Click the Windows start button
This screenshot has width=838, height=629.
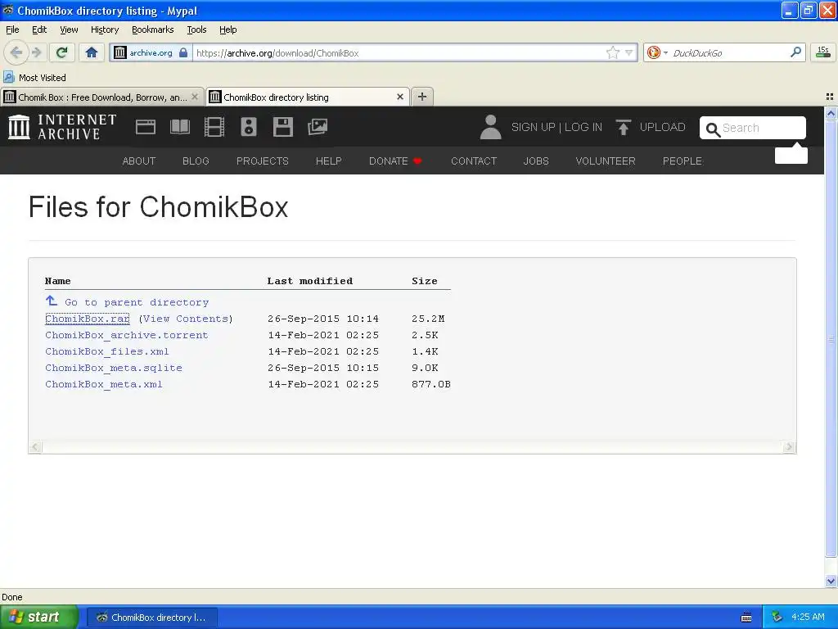tap(39, 618)
